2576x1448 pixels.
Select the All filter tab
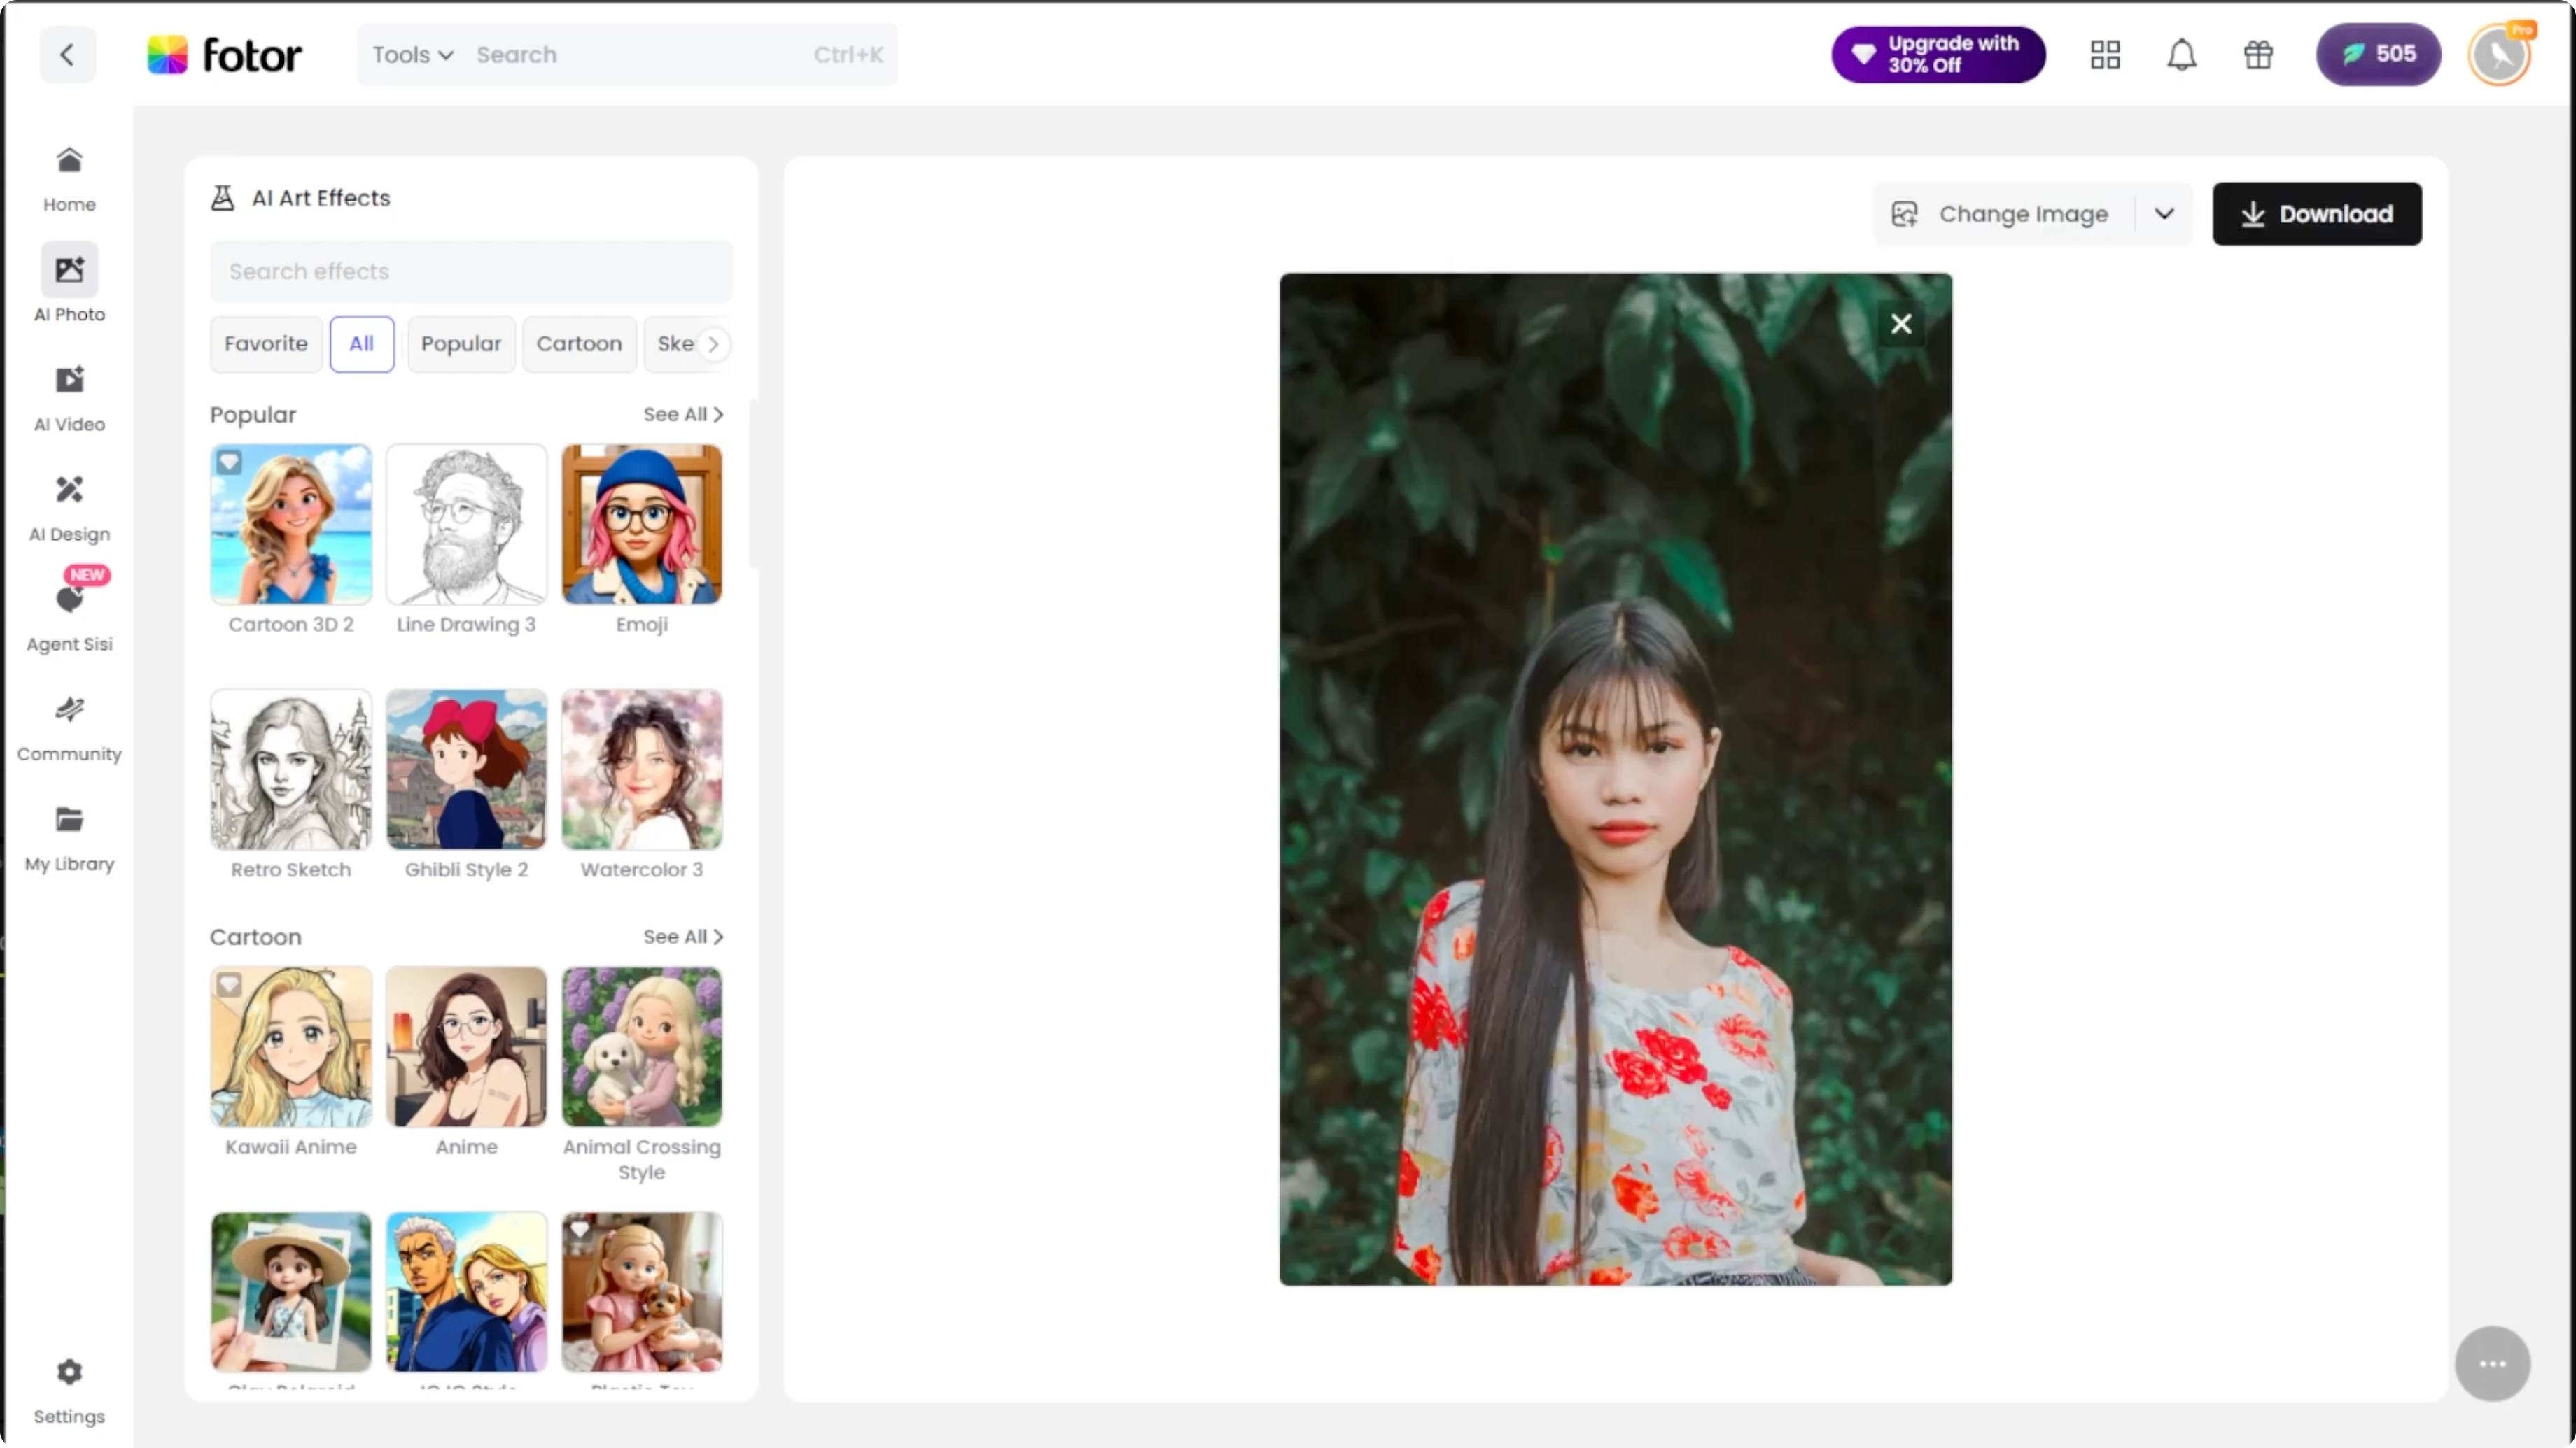(362, 343)
